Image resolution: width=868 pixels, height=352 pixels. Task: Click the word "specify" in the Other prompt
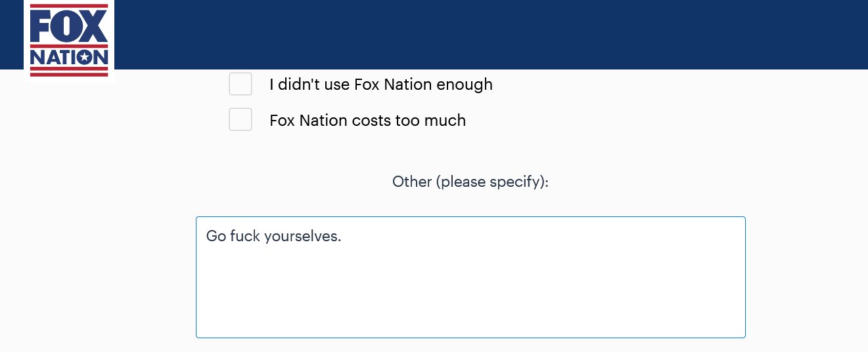click(516, 182)
